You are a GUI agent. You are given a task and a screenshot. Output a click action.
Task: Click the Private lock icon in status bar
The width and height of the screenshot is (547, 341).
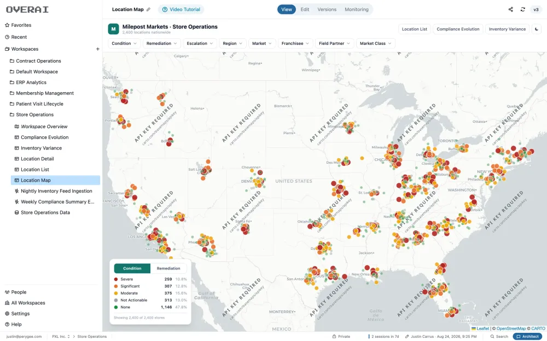[x=334, y=337]
